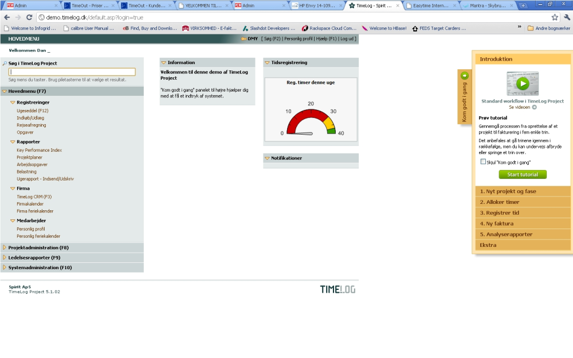
Task: Click the search magnifier icon by Søg i TimeLog
Action: (5, 63)
